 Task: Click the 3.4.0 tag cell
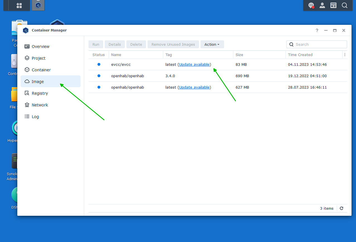coord(170,76)
